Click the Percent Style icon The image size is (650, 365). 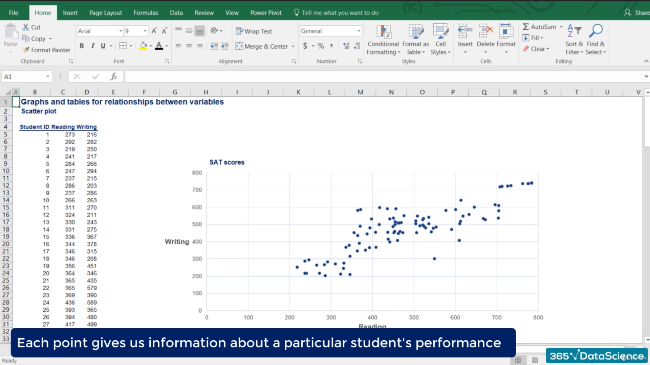click(x=321, y=46)
